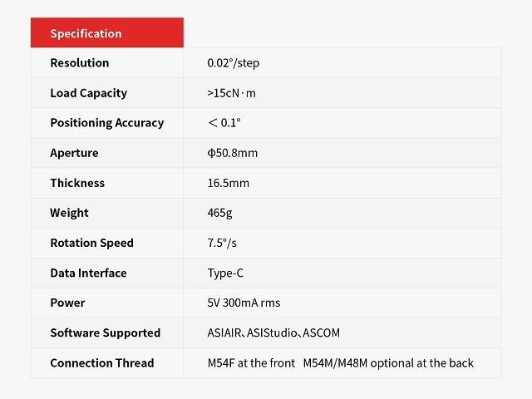Select the Software Supported label

105,332
